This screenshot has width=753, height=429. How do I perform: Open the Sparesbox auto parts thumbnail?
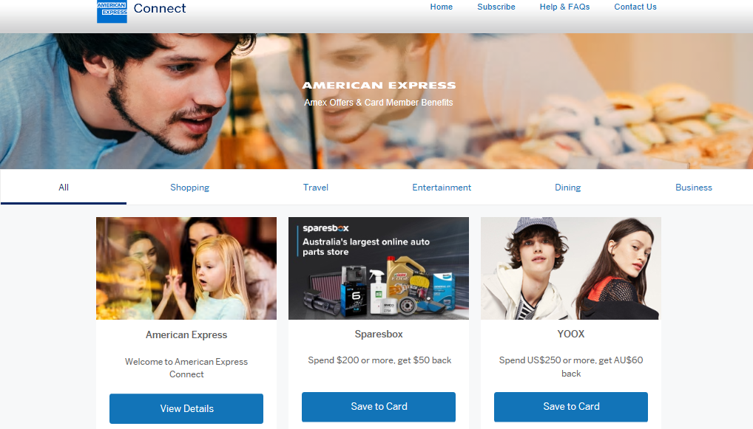tap(379, 269)
